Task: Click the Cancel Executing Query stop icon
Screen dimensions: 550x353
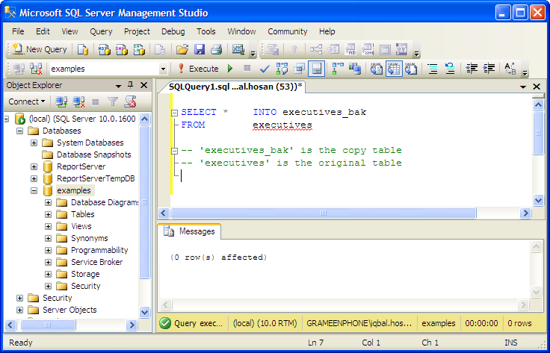Action: pos(247,69)
